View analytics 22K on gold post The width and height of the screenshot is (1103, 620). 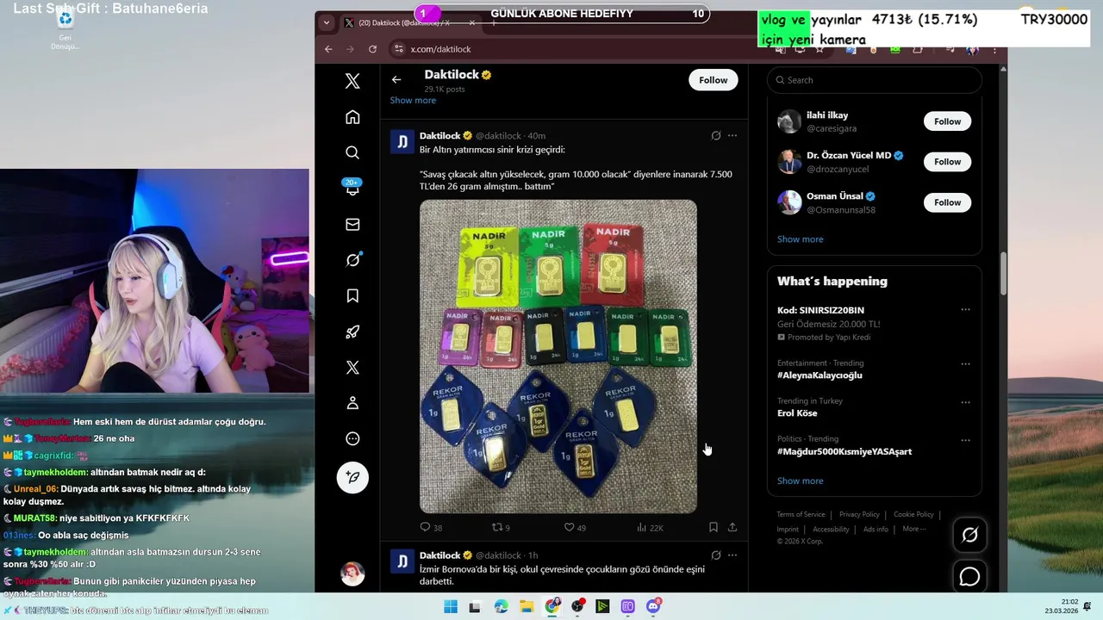point(650,527)
